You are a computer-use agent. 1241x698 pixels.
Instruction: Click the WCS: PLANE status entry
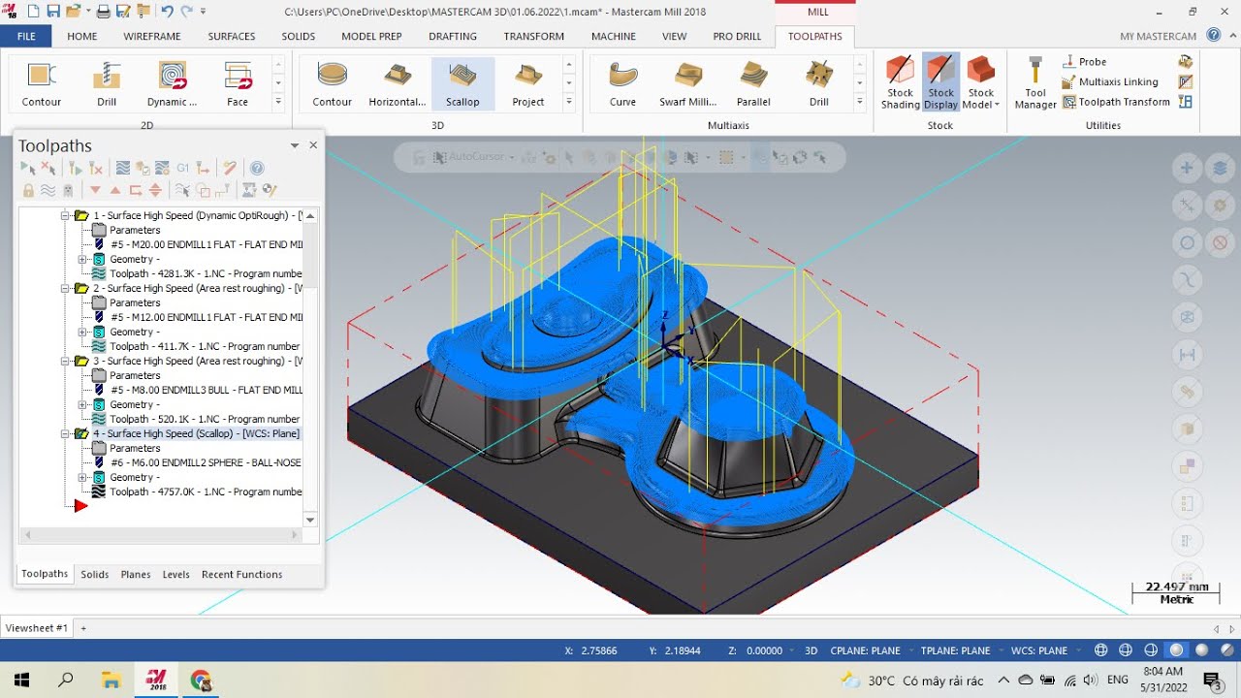point(1039,650)
